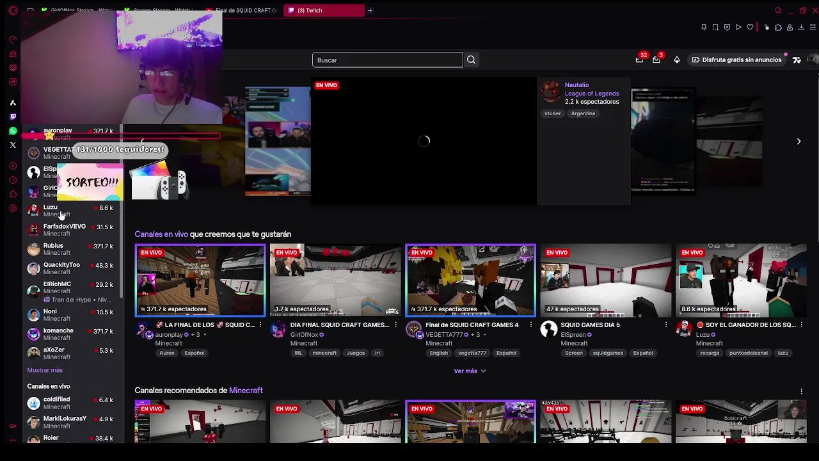Image resolution: width=819 pixels, height=461 pixels.
Task: Click Canales en vivo heading link
Action: pyautogui.click(x=161, y=234)
